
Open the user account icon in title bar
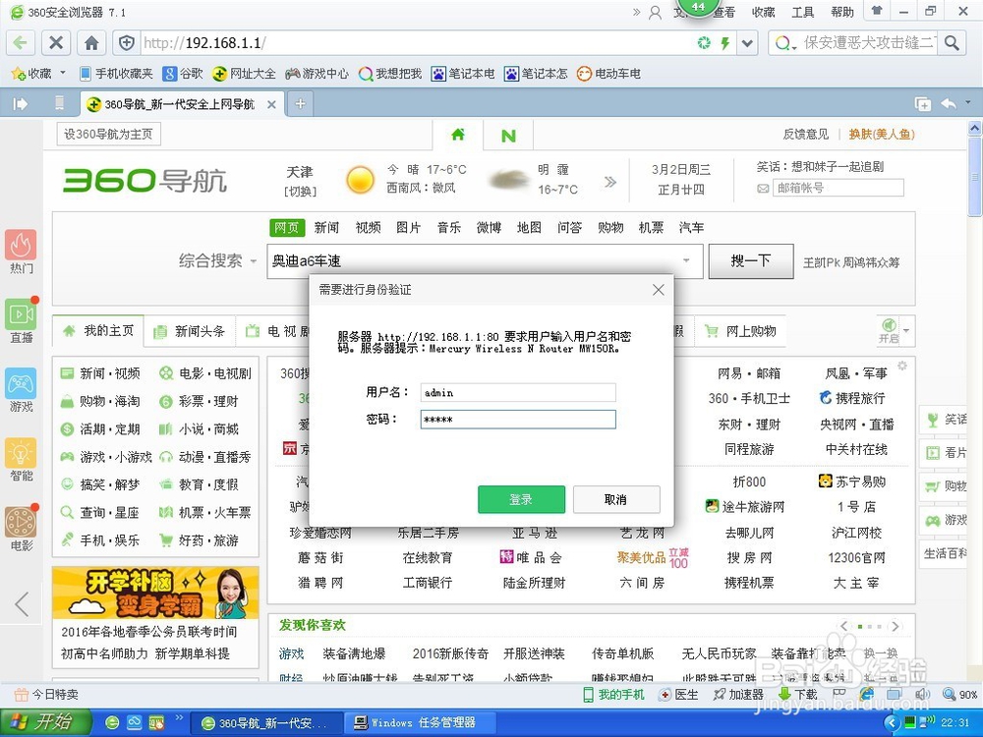(655, 13)
